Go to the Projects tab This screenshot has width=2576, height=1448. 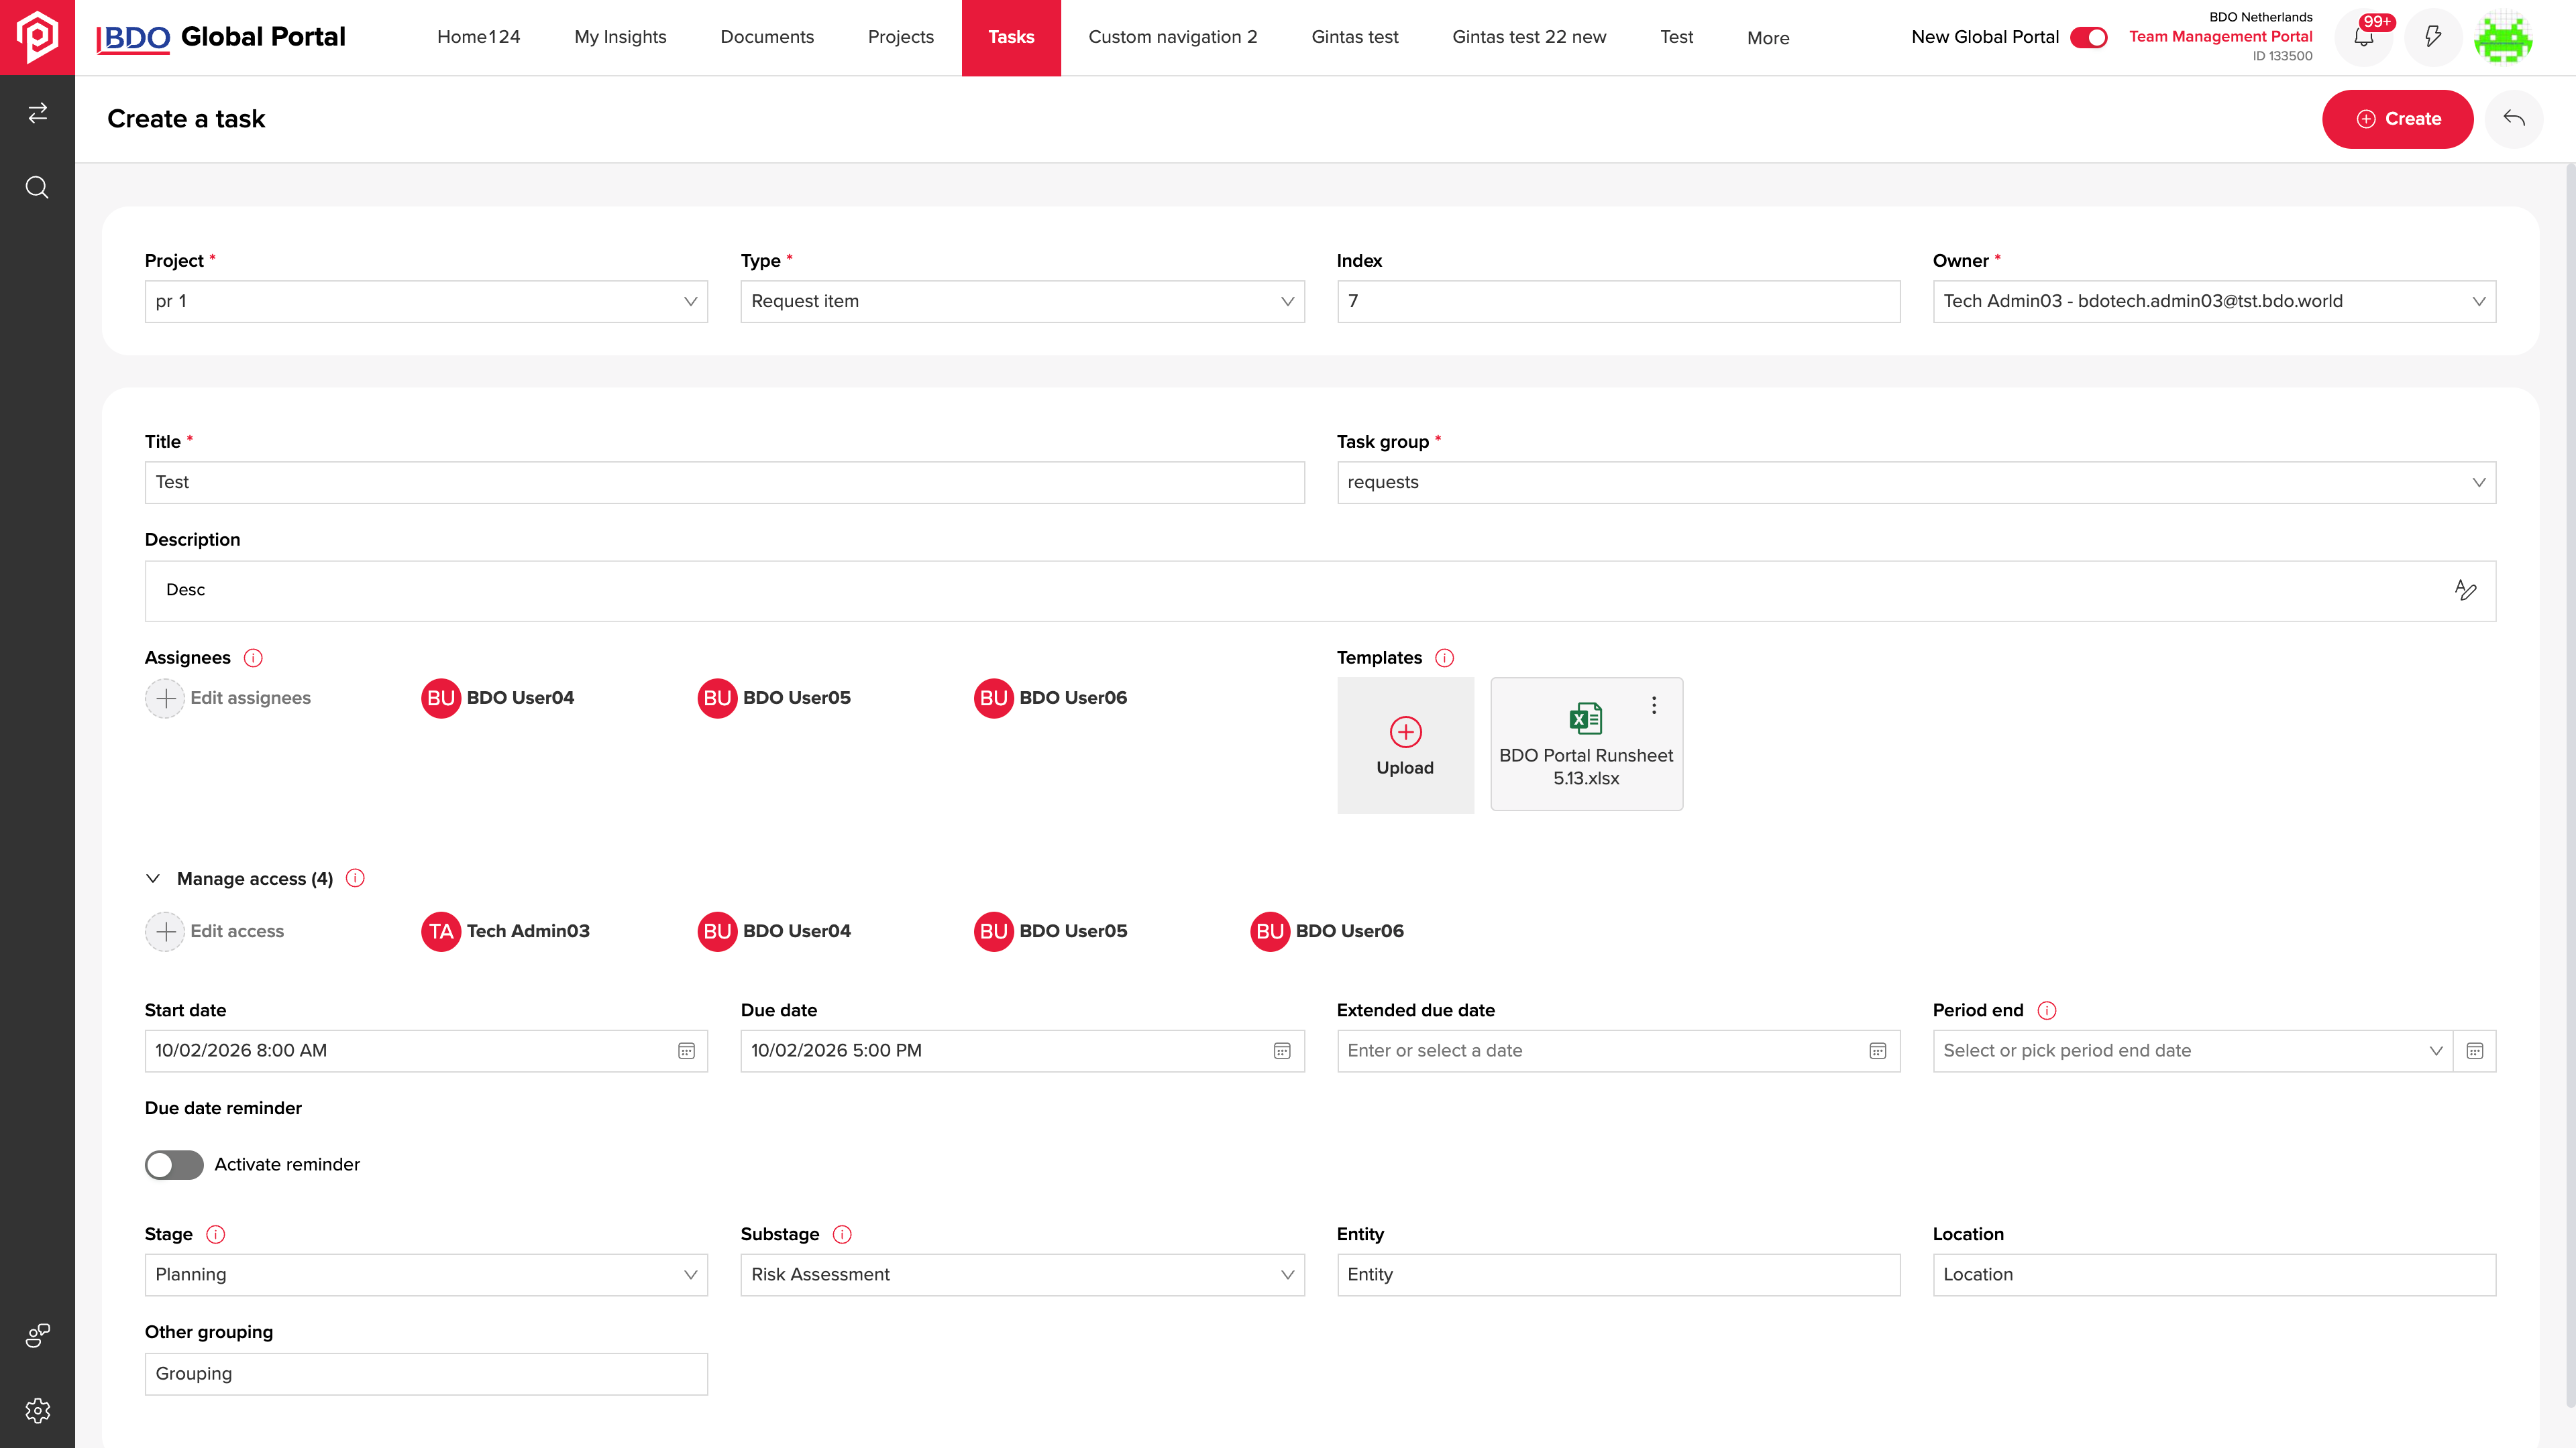point(901,37)
